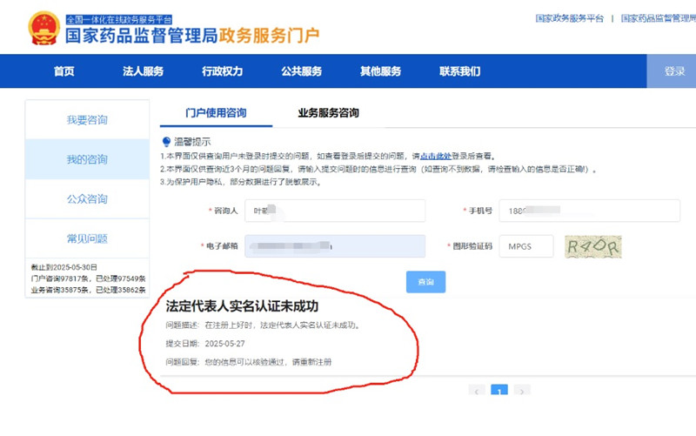
Task: Go to the next results page arrow
Action: pos(522,390)
